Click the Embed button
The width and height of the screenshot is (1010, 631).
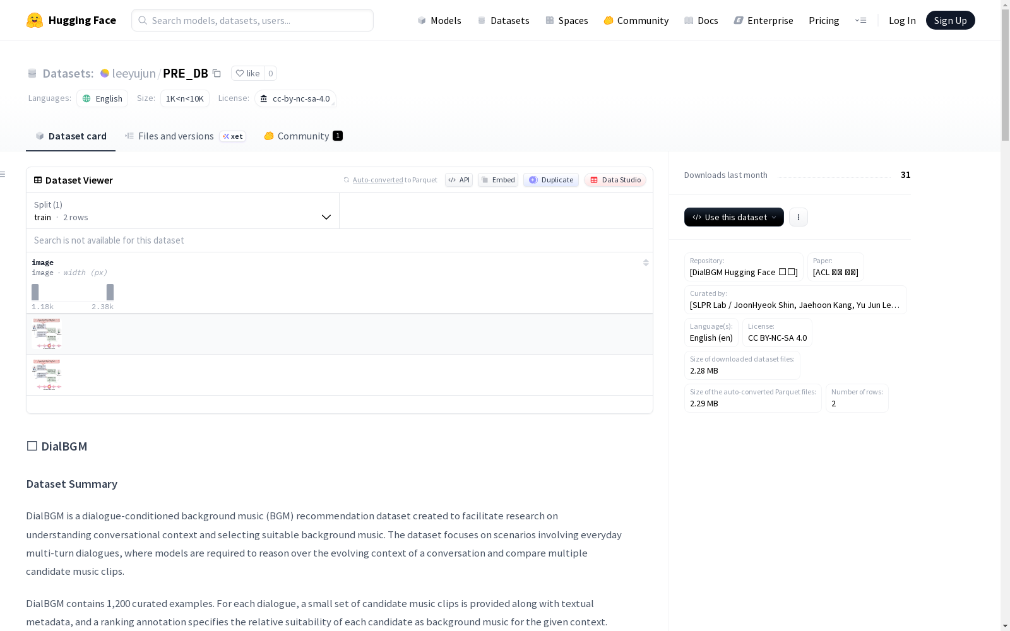coord(498,180)
